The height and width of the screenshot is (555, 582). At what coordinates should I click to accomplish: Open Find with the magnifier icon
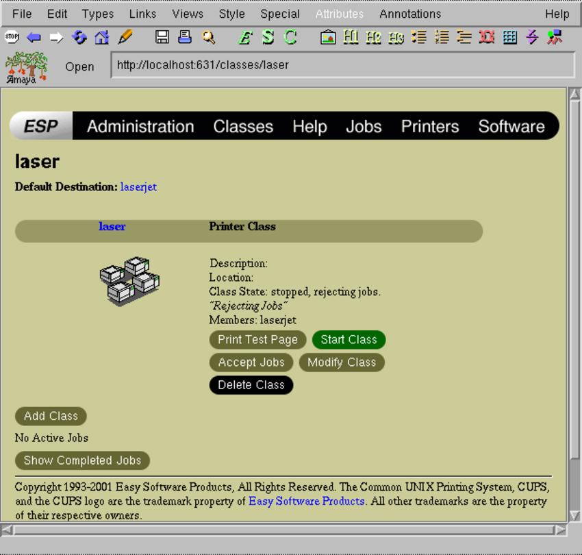click(x=208, y=38)
